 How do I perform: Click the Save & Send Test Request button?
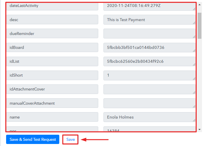(33, 139)
